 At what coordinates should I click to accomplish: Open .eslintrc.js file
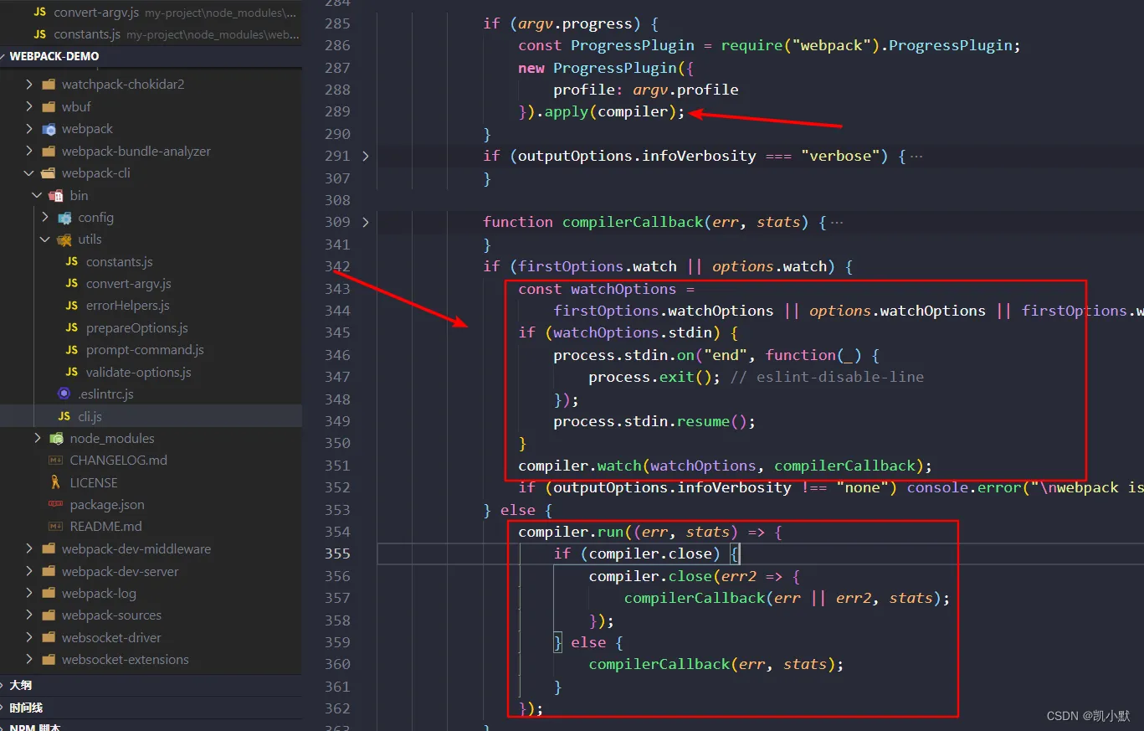(x=105, y=394)
